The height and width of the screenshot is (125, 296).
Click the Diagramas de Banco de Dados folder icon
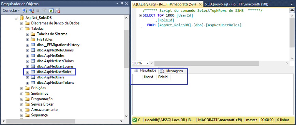coord(27,24)
